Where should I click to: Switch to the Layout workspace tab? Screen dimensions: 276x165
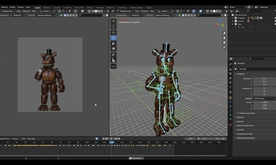point(37,8)
